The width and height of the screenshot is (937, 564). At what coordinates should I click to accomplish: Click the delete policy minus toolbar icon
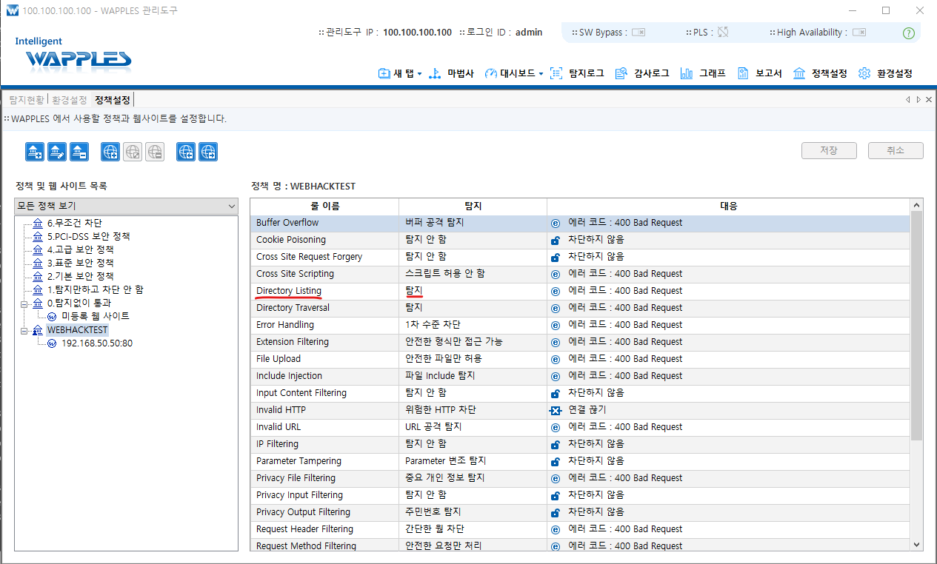coord(79,152)
